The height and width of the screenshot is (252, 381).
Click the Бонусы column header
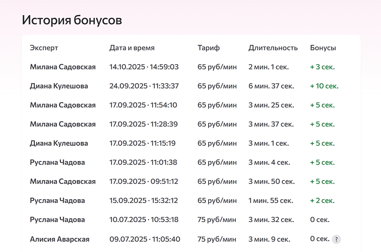point(323,48)
